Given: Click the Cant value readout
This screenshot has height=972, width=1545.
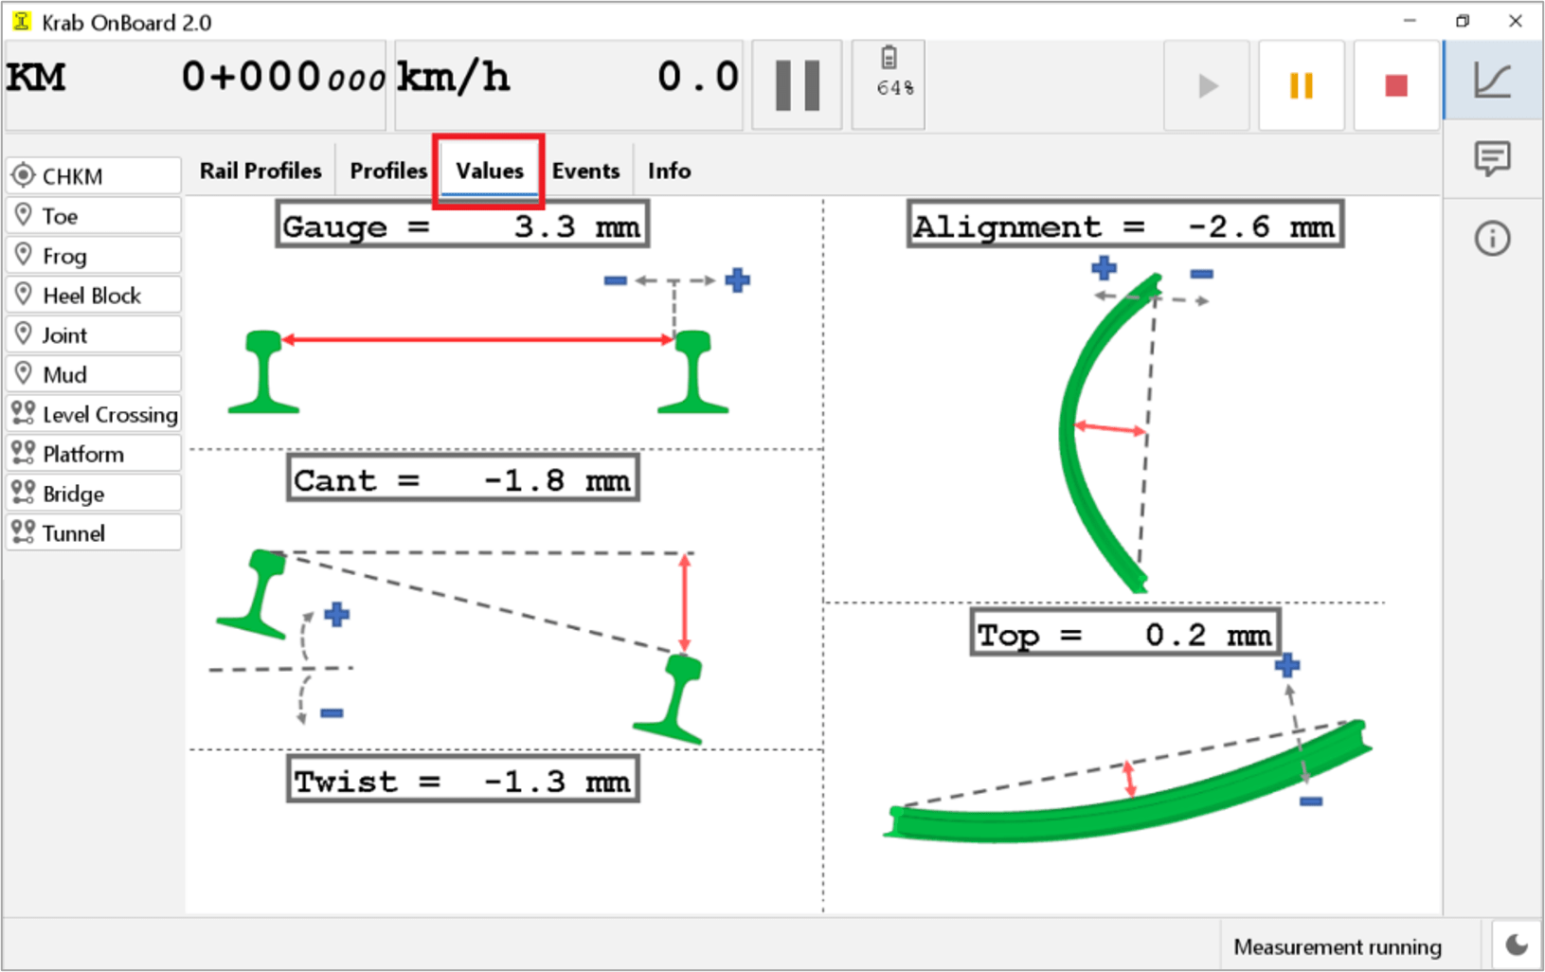Looking at the screenshot, I should 463,479.
